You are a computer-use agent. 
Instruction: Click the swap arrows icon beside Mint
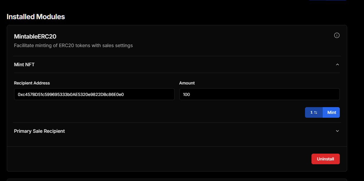click(316, 112)
